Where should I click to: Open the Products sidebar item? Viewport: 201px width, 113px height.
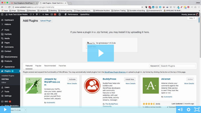pyautogui.click(x=8, y=61)
